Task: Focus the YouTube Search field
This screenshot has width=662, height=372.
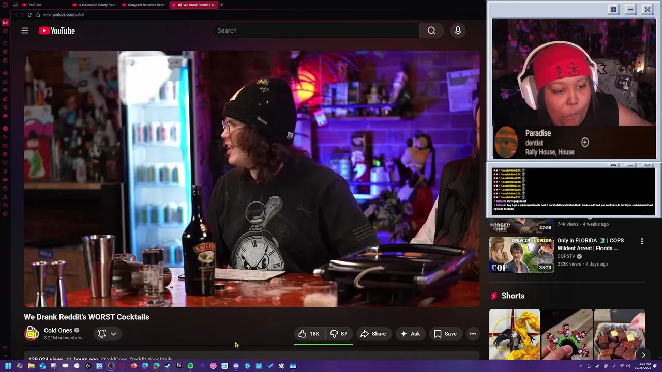Action: pyautogui.click(x=315, y=30)
